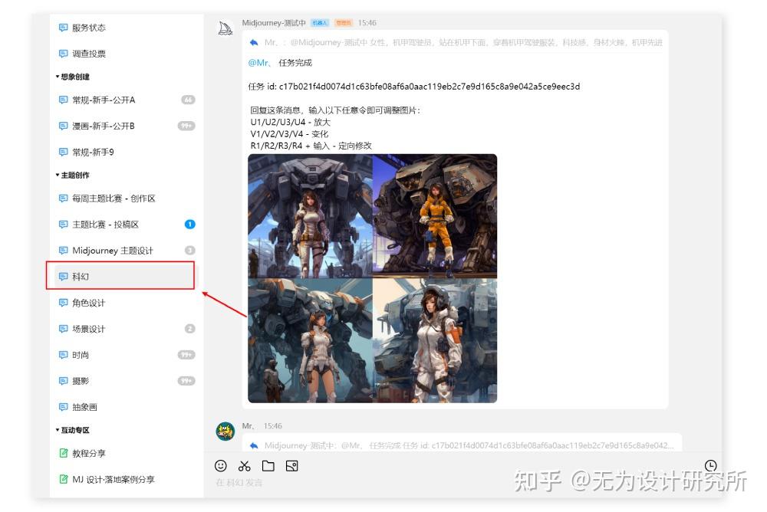Open the yellow-suit pilot image
The width and height of the screenshot is (767, 512).
435,216
